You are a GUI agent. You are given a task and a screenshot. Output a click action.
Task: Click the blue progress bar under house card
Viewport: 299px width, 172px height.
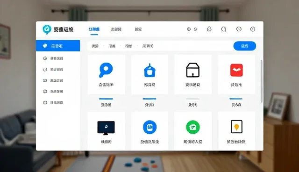coord(149,99)
